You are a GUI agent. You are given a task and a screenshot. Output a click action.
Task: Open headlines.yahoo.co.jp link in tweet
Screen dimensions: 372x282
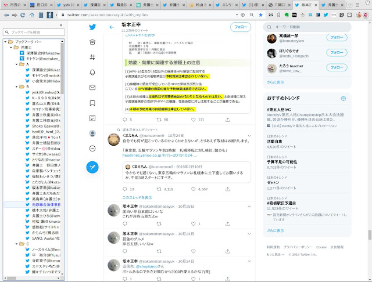(x=160, y=156)
